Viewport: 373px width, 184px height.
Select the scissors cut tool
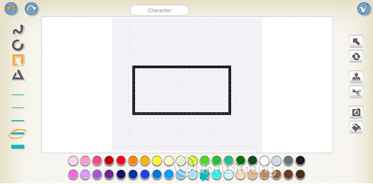pos(356,92)
